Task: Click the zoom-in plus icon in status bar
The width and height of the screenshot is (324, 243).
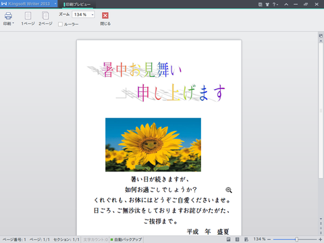Action: (x=321, y=240)
